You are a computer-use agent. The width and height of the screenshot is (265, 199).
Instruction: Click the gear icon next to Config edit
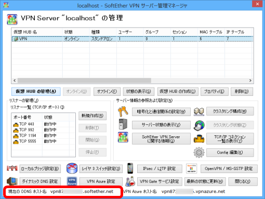(x=199, y=152)
